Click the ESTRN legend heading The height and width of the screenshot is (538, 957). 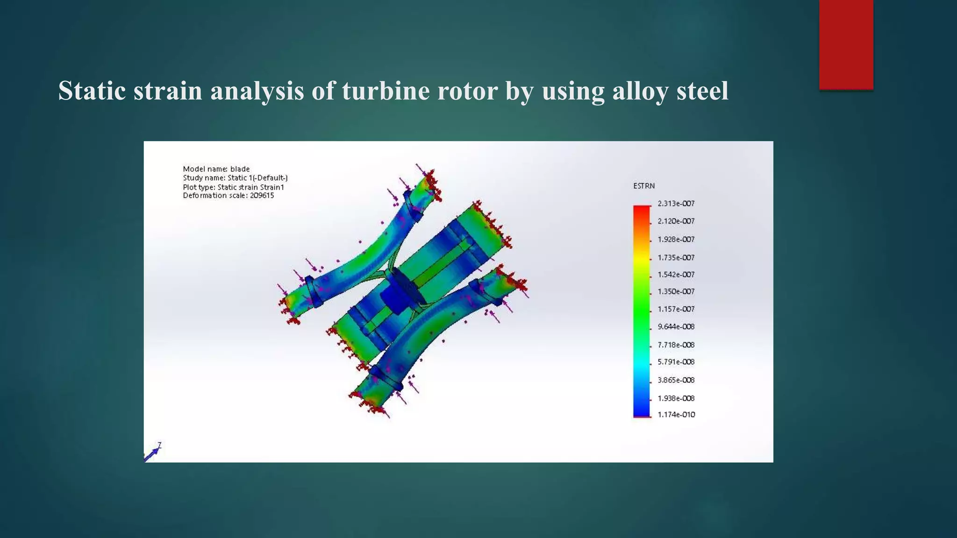[x=644, y=186]
